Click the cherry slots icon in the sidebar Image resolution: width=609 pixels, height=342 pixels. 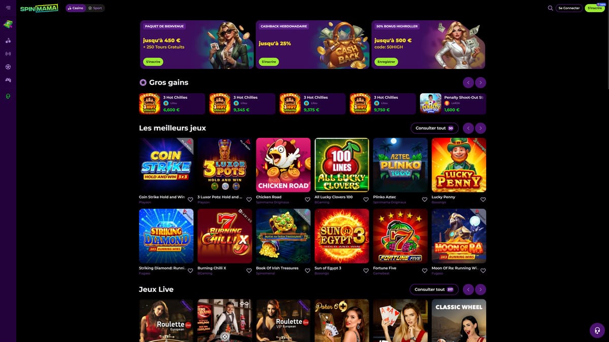pyautogui.click(x=8, y=41)
